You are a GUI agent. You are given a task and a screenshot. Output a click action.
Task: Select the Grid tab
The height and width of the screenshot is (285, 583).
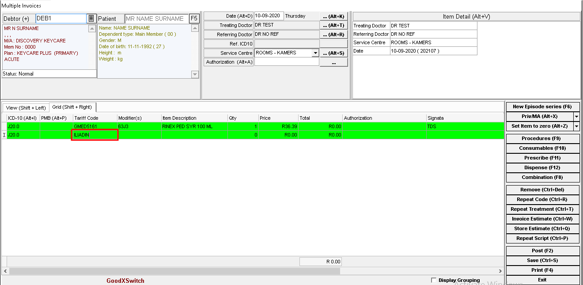tap(72, 107)
